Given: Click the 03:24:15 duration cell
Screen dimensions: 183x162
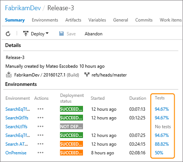Looking at the screenshot, I should [x=137, y=144].
